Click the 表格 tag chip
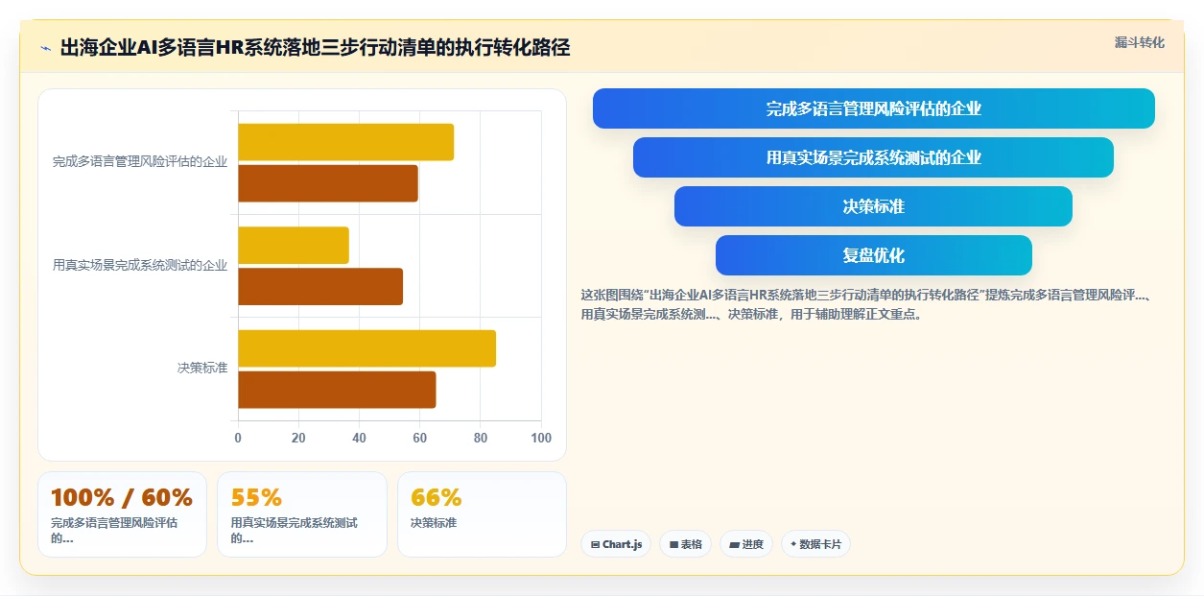This screenshot has width=1204, height=596. 685,544
